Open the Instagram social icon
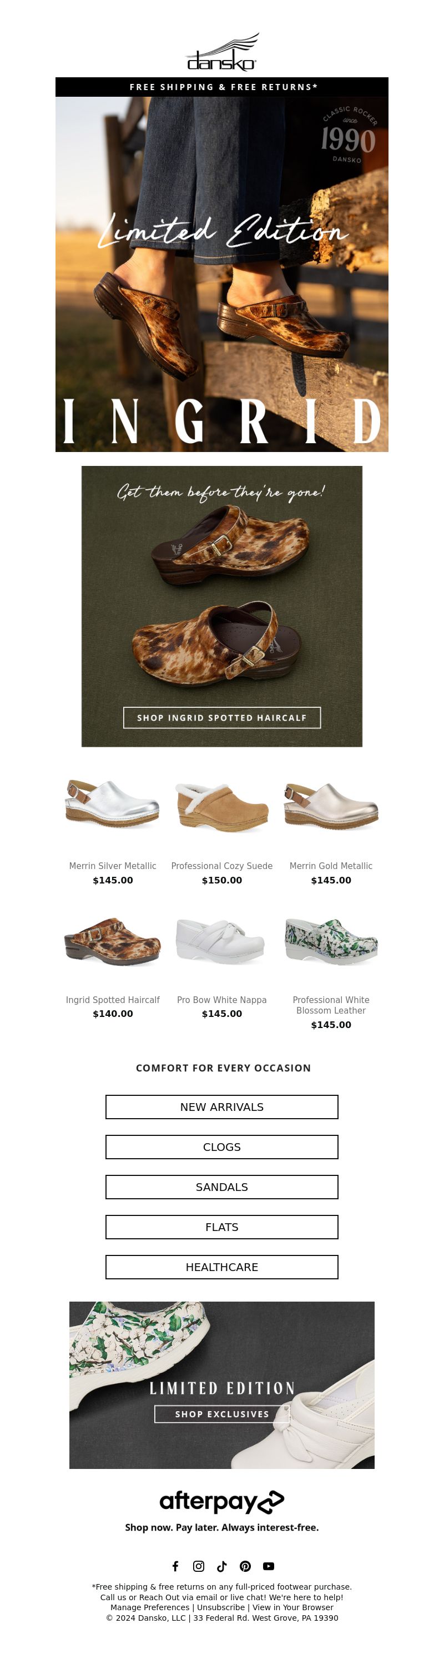Viewport: 444px width, 1653px height. (199, 1566)
